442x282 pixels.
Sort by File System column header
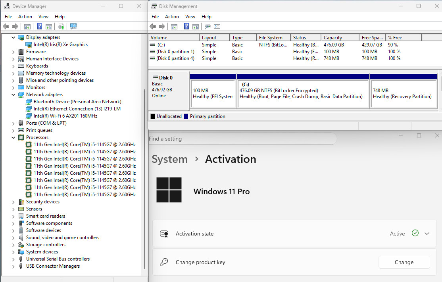click(273, 38)
